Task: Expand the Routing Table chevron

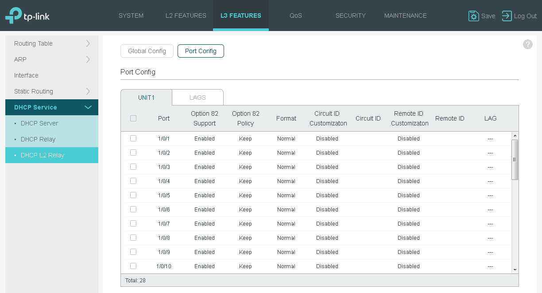Action: (88, 43)
